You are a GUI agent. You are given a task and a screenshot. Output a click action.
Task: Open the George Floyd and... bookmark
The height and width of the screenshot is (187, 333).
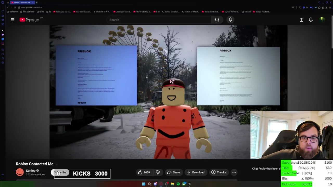coord(261,12)
